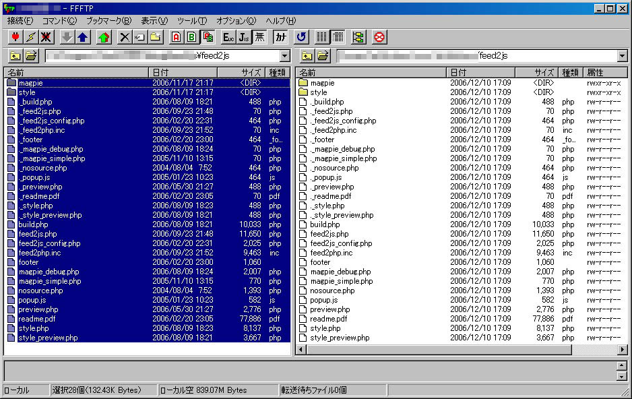Switch to list view mode

tap(322, 37)
